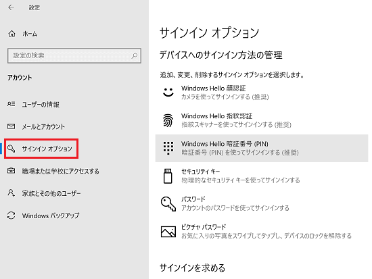The image size is (372, 279).
Task: Click the ユーザーの情報 person icon
Action: coord(11,104)
